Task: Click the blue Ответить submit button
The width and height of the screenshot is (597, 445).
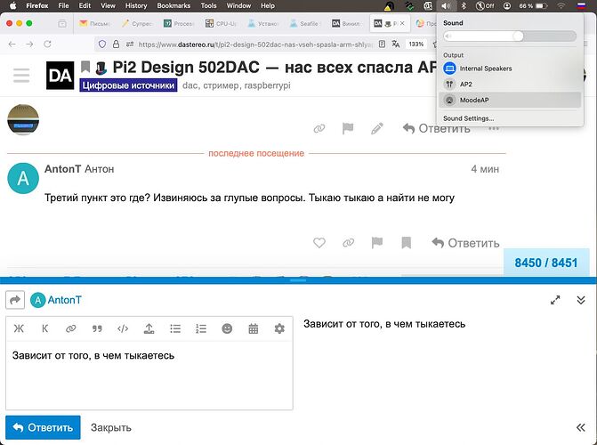Action: pos(43,427)
